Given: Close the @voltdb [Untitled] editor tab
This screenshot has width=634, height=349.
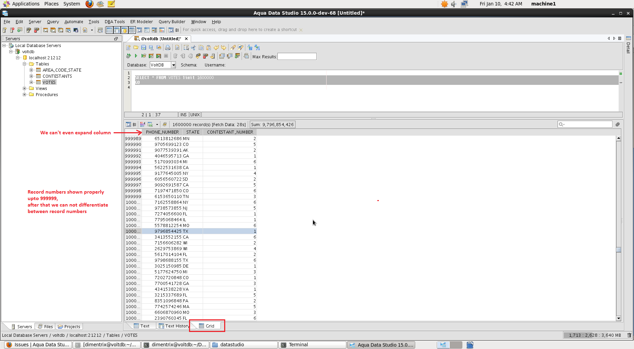Looking at the screenshot, I should click(186, 39).
